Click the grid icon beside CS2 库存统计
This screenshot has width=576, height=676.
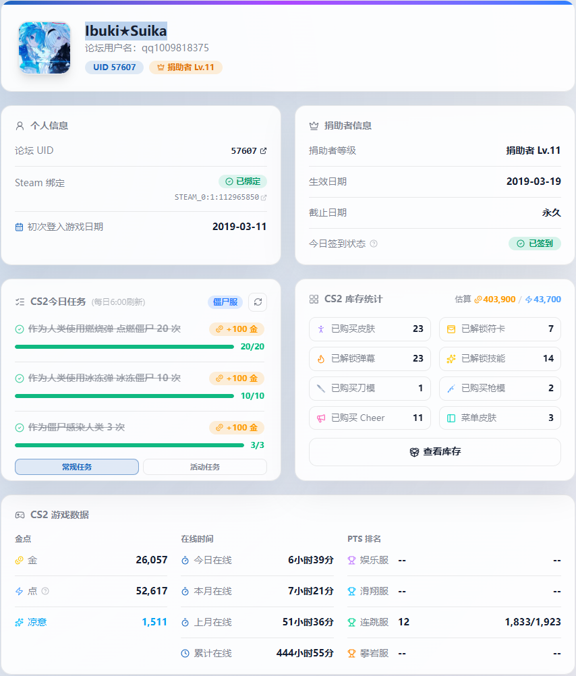(314, 299)
